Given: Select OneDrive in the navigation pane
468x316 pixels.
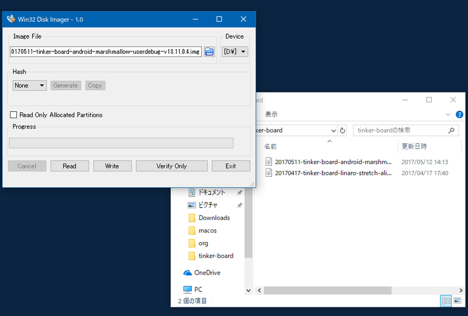Looking at the screenshot, I should [x=208, y=273].
